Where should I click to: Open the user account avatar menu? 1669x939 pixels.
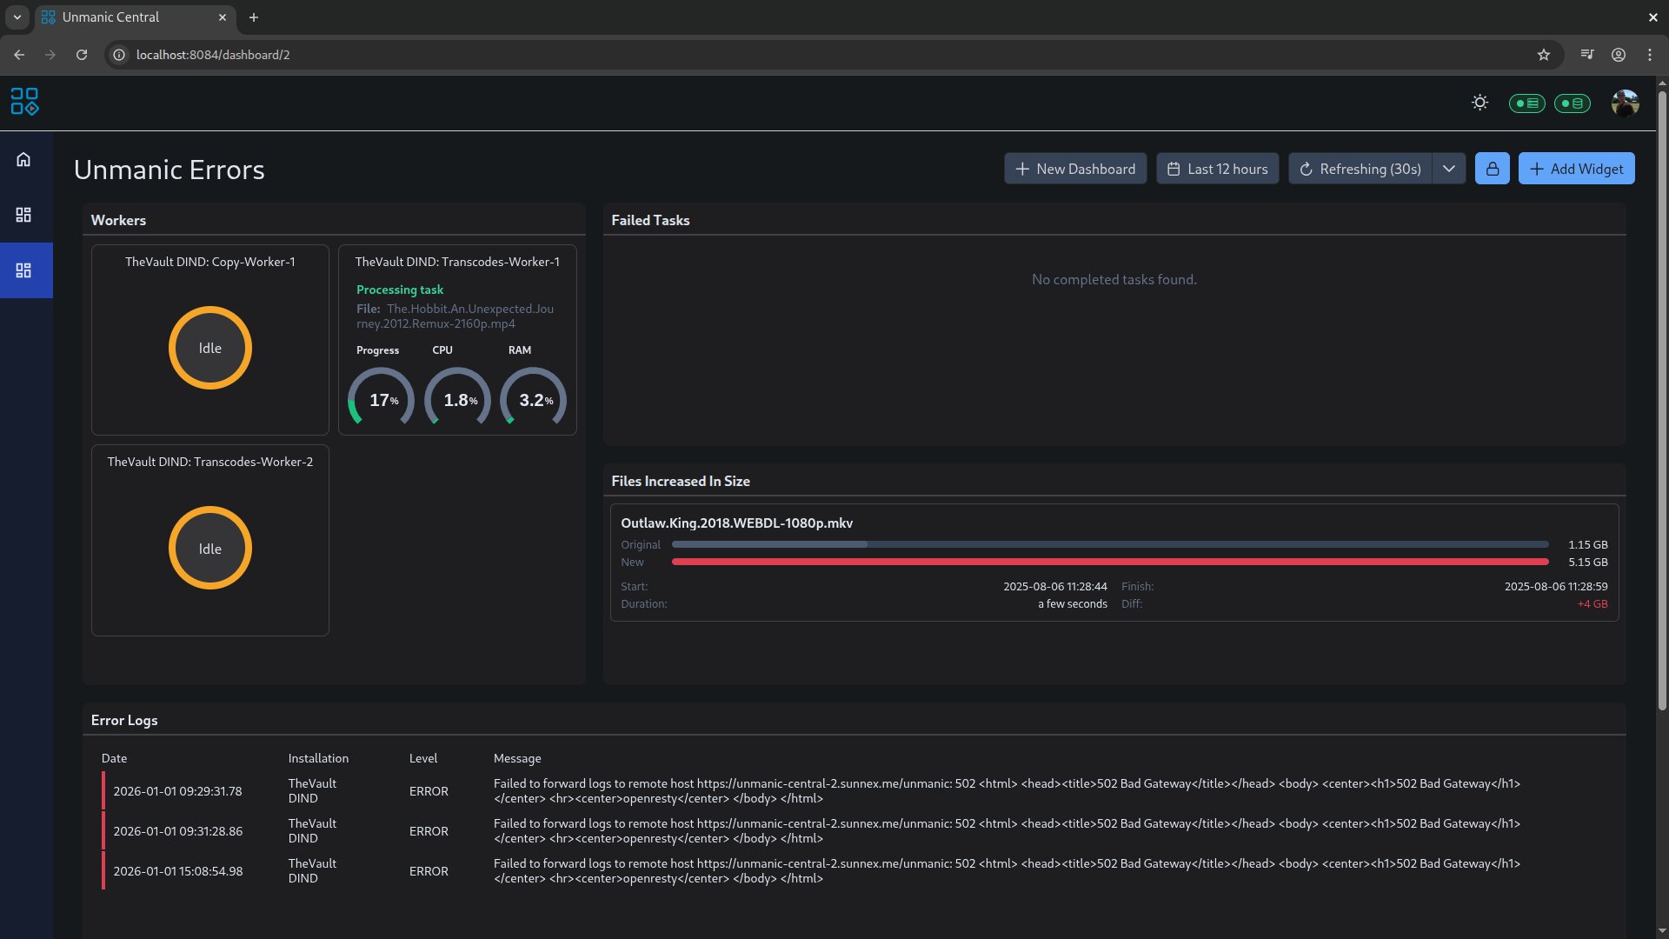coord(1625,102)
